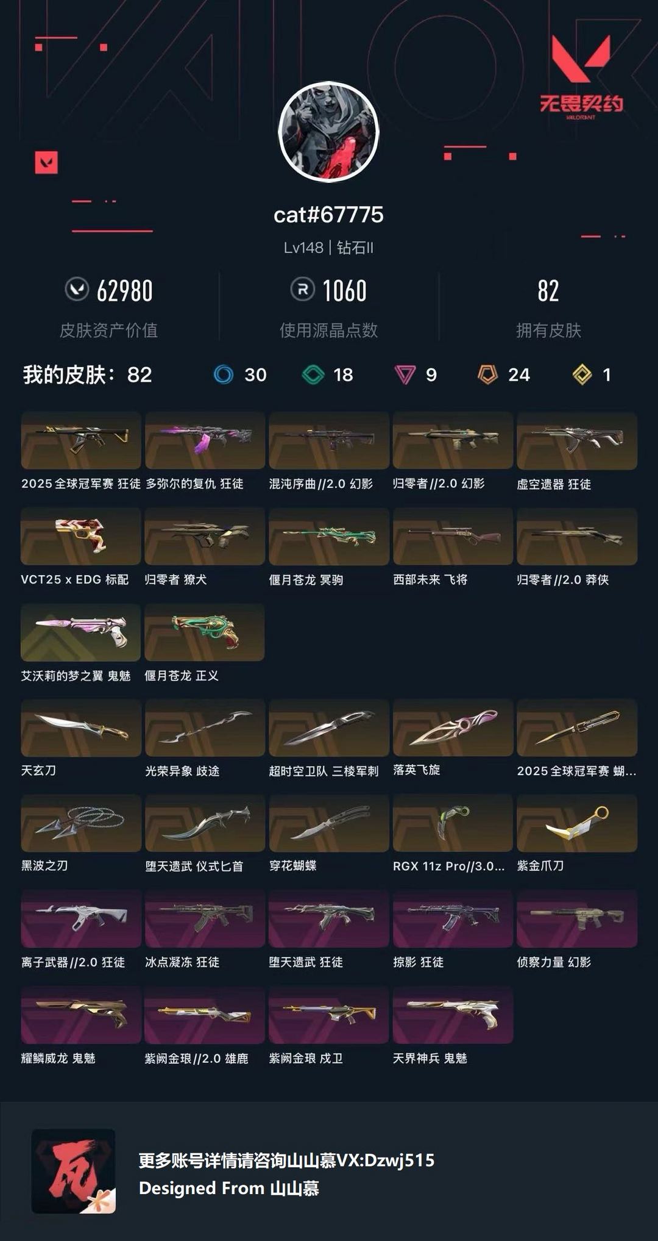658x1241 pixels.
Task: Click the red Valorant logo at top right
Action: [x=581, y=59]
